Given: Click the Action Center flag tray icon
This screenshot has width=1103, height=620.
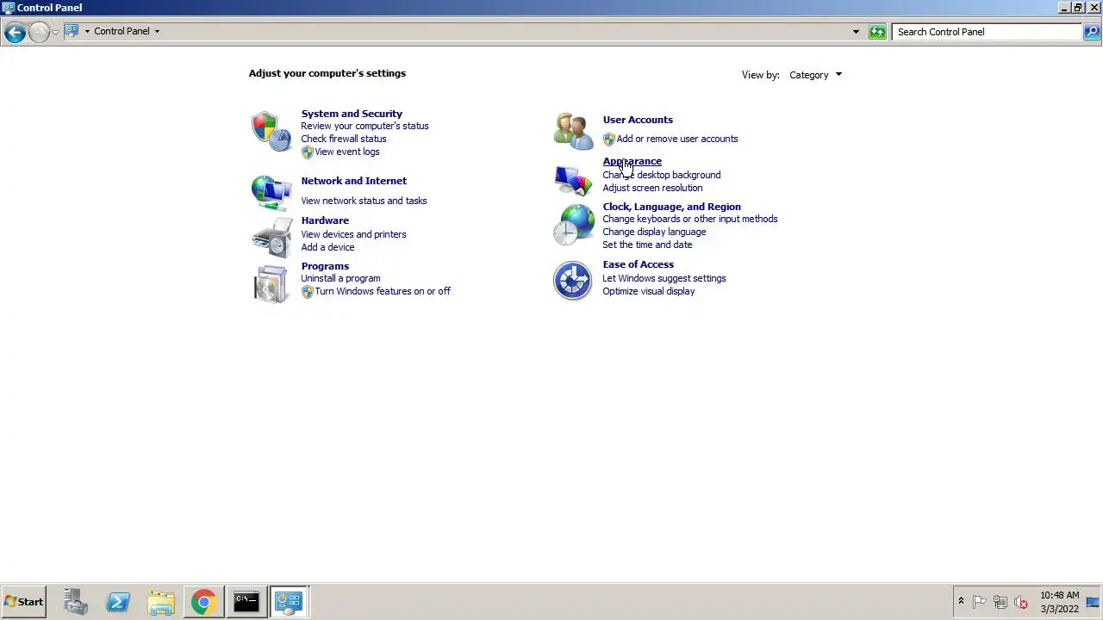Looking at the screenshot, I should (980, 602).
